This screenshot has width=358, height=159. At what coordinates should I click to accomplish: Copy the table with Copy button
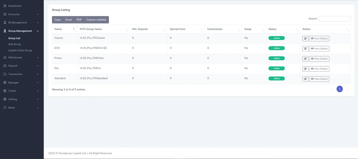tap(58, 20)
